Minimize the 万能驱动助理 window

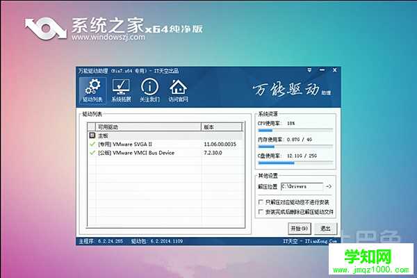pyautogui.click(x=322, y=70)
